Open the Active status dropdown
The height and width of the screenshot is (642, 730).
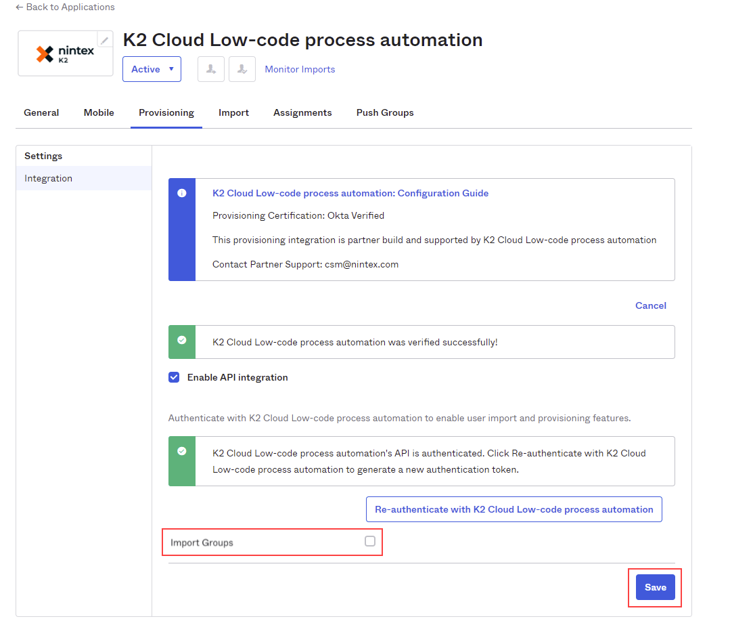(152, 69)
